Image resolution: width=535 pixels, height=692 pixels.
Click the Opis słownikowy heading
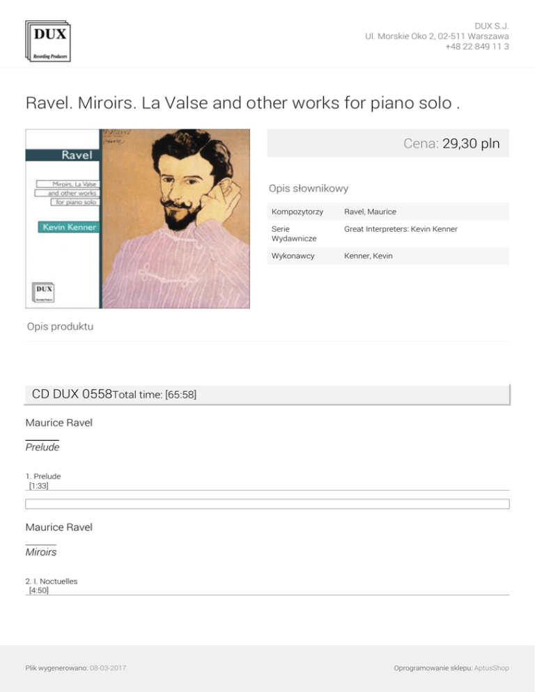[x=309, y=188]
